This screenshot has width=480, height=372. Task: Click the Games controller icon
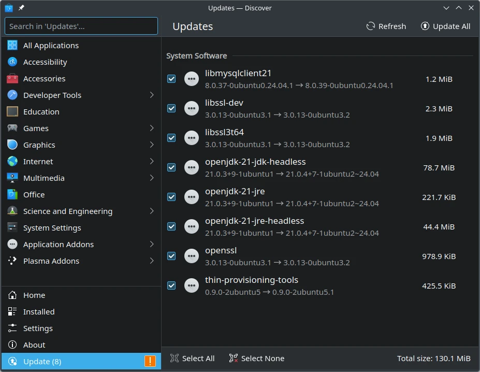[12, 128]
